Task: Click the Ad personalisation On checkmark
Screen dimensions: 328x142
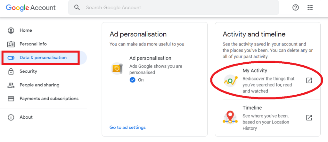Action: tap(132, 80)
